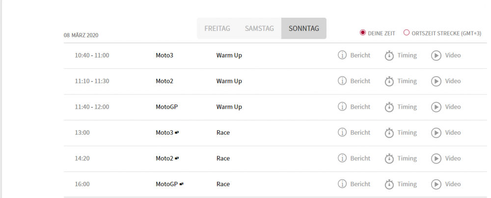Open the Bericht link for Moto2 Warm Up
This screenshot has width=491, height=198.
360,81
